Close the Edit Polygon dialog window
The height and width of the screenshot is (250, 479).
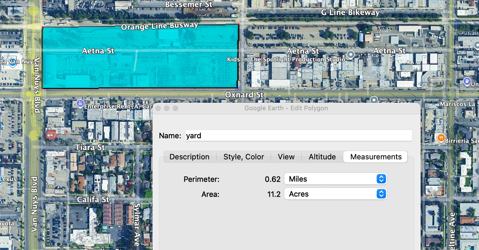[x=158, y=108]
